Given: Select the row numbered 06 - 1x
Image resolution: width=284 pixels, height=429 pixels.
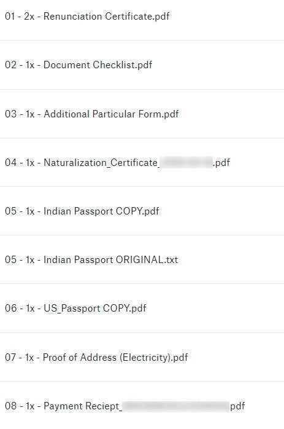Looking at the screenshot, I should click(142, 309).
